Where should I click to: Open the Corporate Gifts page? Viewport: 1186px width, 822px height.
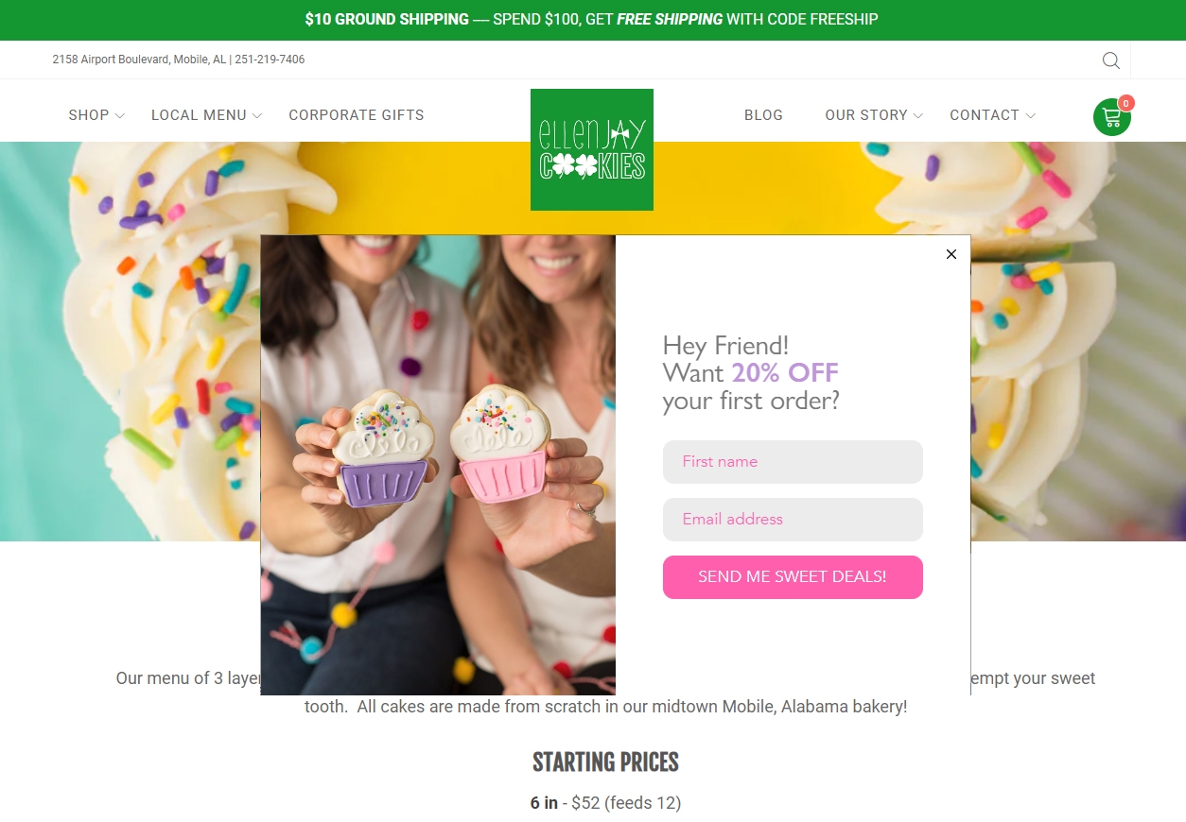(x=357, y=115)
